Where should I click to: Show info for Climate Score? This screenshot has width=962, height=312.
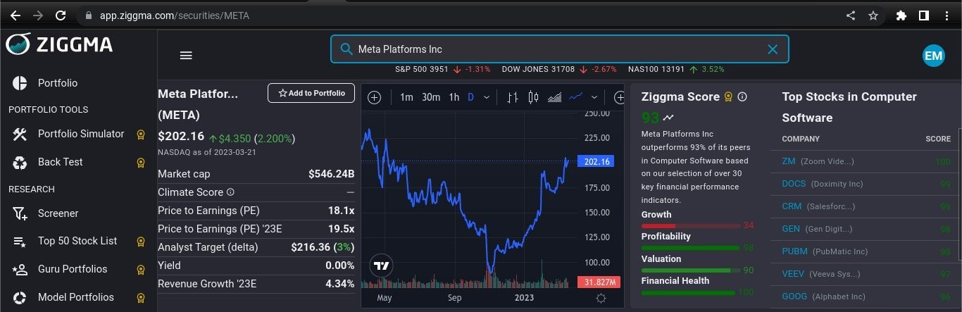point(230,192)
